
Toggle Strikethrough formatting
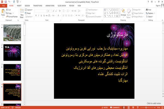point(46,16)
